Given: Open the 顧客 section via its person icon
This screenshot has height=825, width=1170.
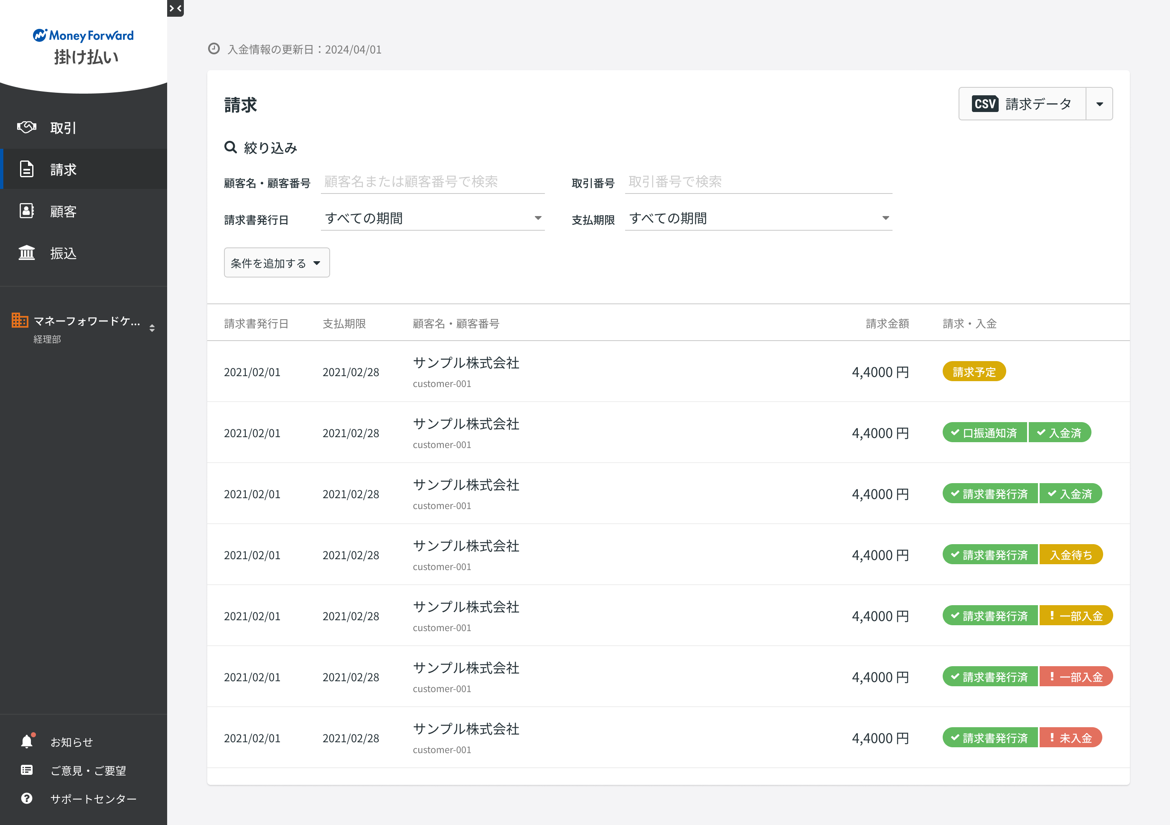Looking at the screenshot, I should point(26,211).
